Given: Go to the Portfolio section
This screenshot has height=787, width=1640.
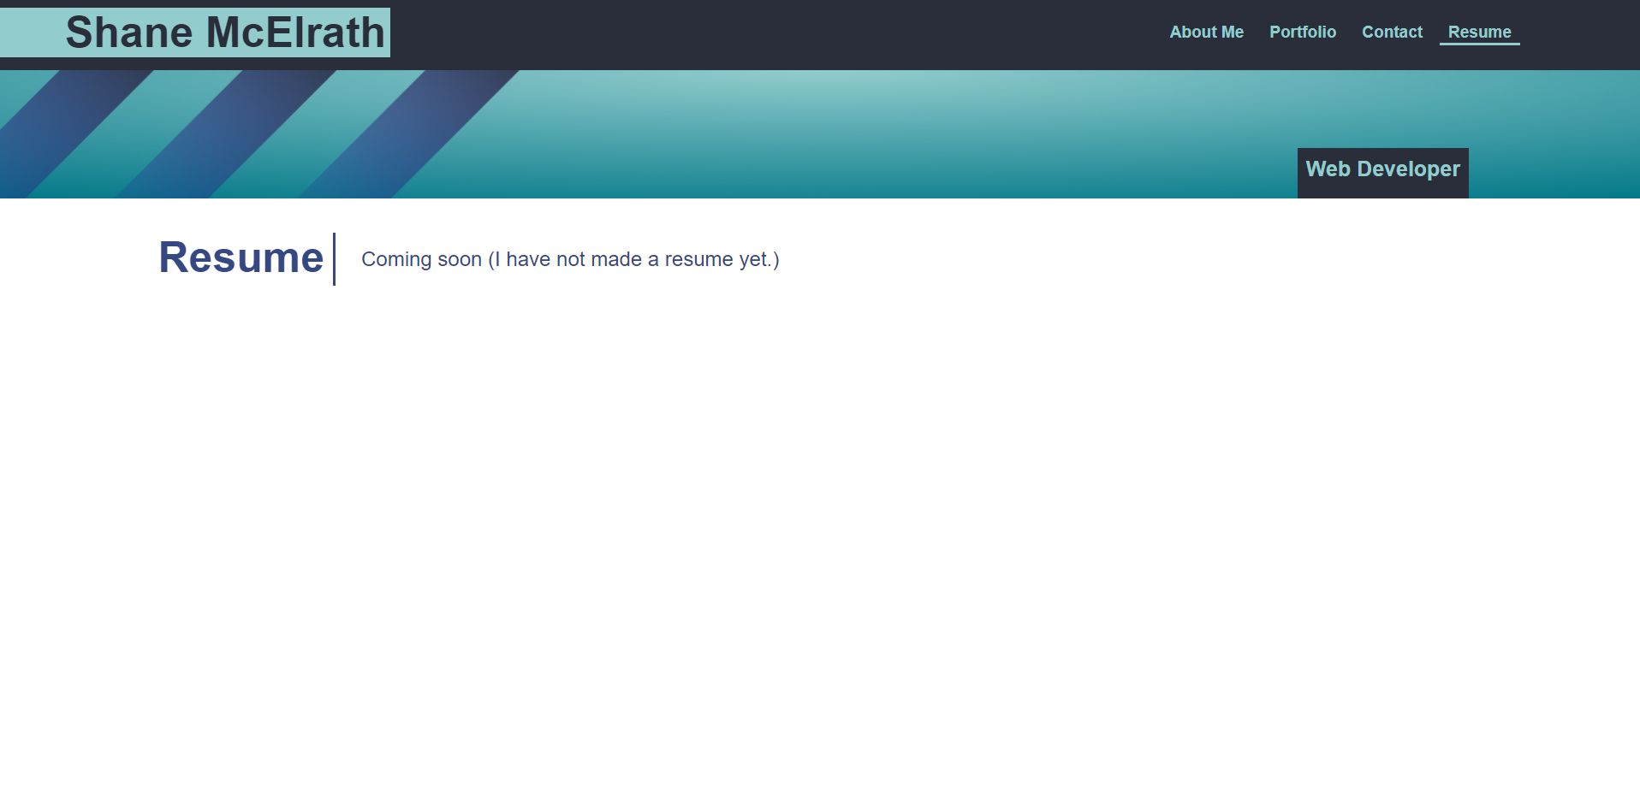Looking at the screenshot, I should pyautogui.click(x=1302, y=33).
